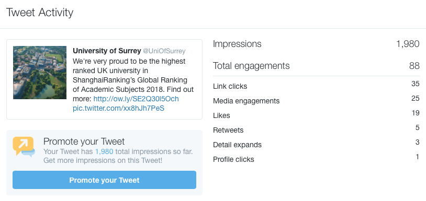Click the Tweet Activity heading
Viewport: 426px width, 201px height.
[x=40, y=13]
